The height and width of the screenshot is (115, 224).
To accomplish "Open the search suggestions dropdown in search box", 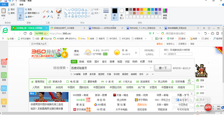I will click(151, 68).
